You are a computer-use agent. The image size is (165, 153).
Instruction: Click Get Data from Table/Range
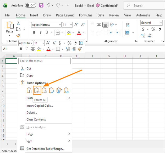click(45, 149)
